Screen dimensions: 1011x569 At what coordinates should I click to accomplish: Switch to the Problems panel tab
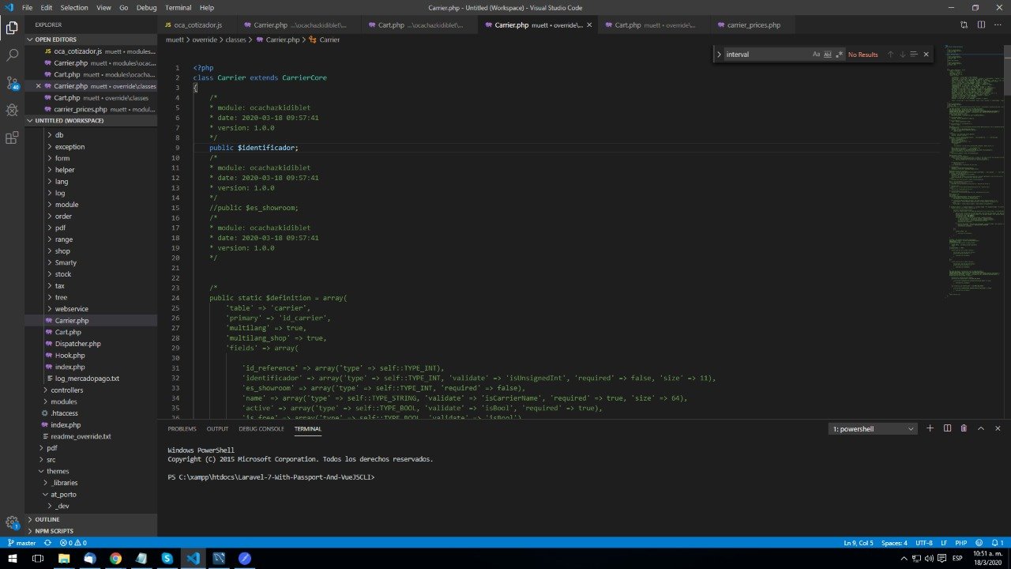click(182, 429)
